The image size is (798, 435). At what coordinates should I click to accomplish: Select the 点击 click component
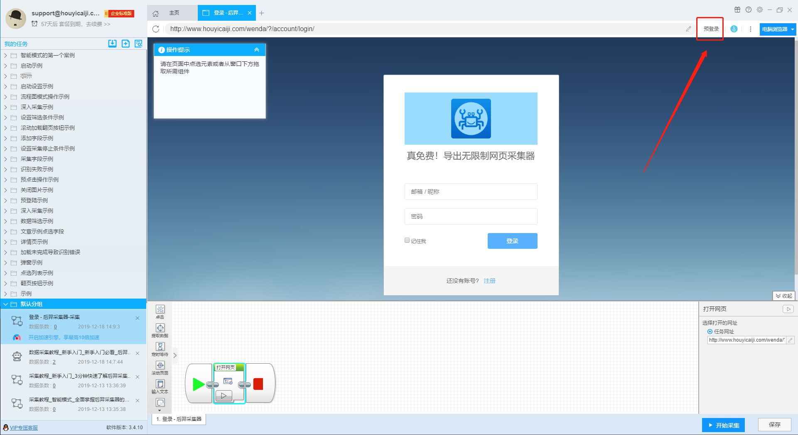pyautogui.click(x=160, y=312)
